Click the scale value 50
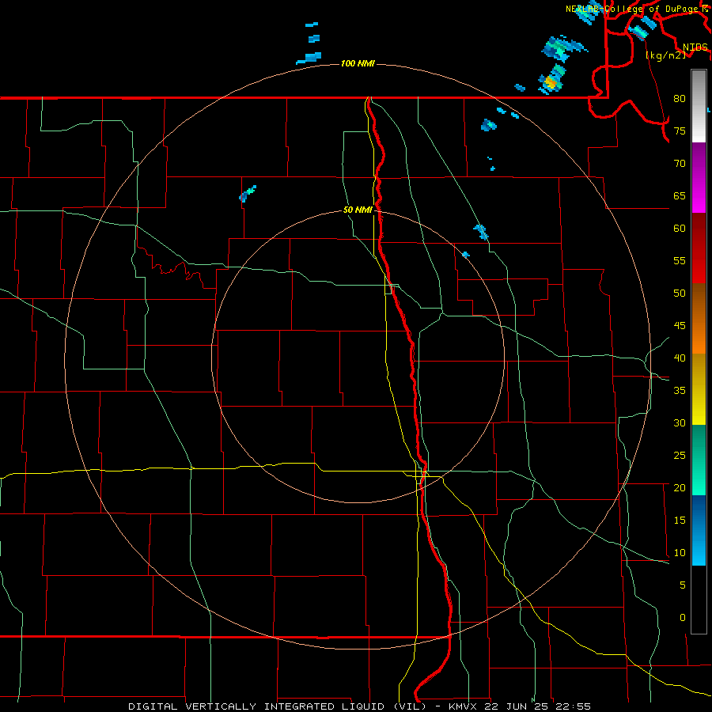 (680, 293)
